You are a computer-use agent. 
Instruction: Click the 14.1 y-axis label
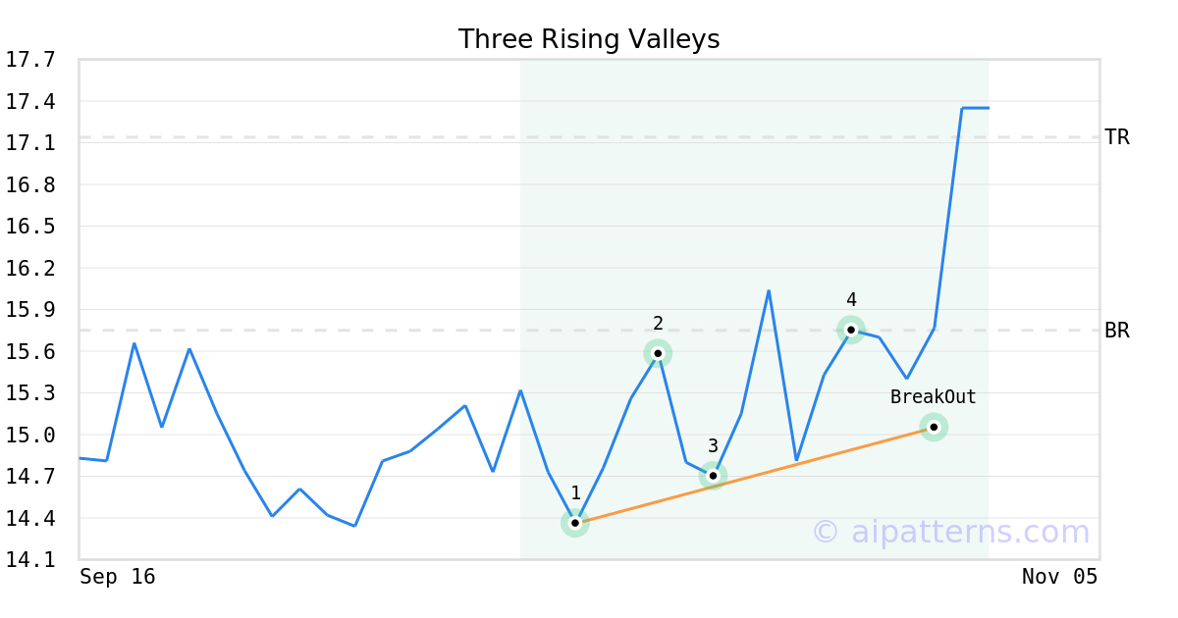pos(30,560)
